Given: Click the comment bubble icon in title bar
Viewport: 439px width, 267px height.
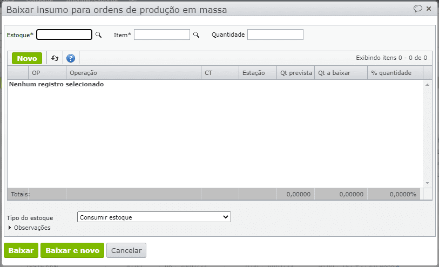Looking at the screenshot, I should (x=417, y=9).
